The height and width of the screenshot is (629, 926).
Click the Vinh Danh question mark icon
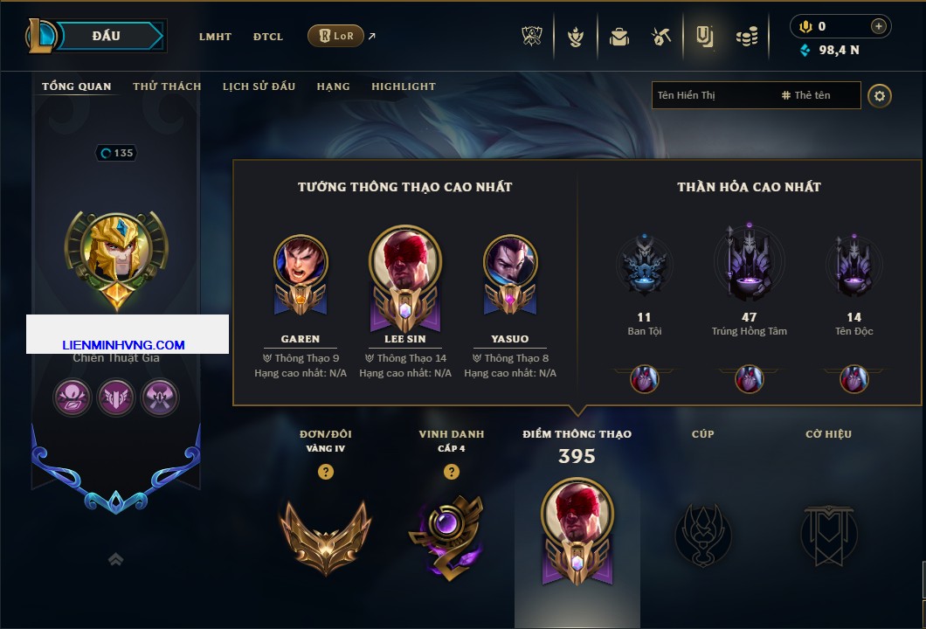(451, 471)
